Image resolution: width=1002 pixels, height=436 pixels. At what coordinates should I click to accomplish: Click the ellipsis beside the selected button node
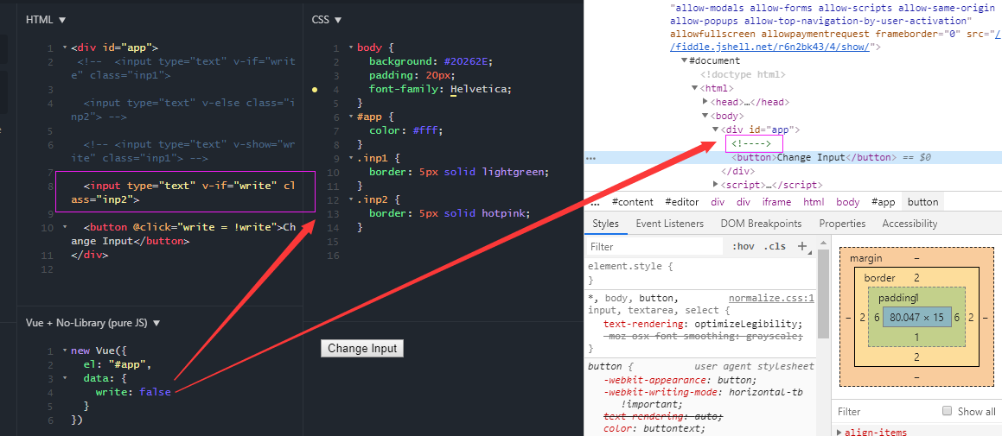pos(591,158)
